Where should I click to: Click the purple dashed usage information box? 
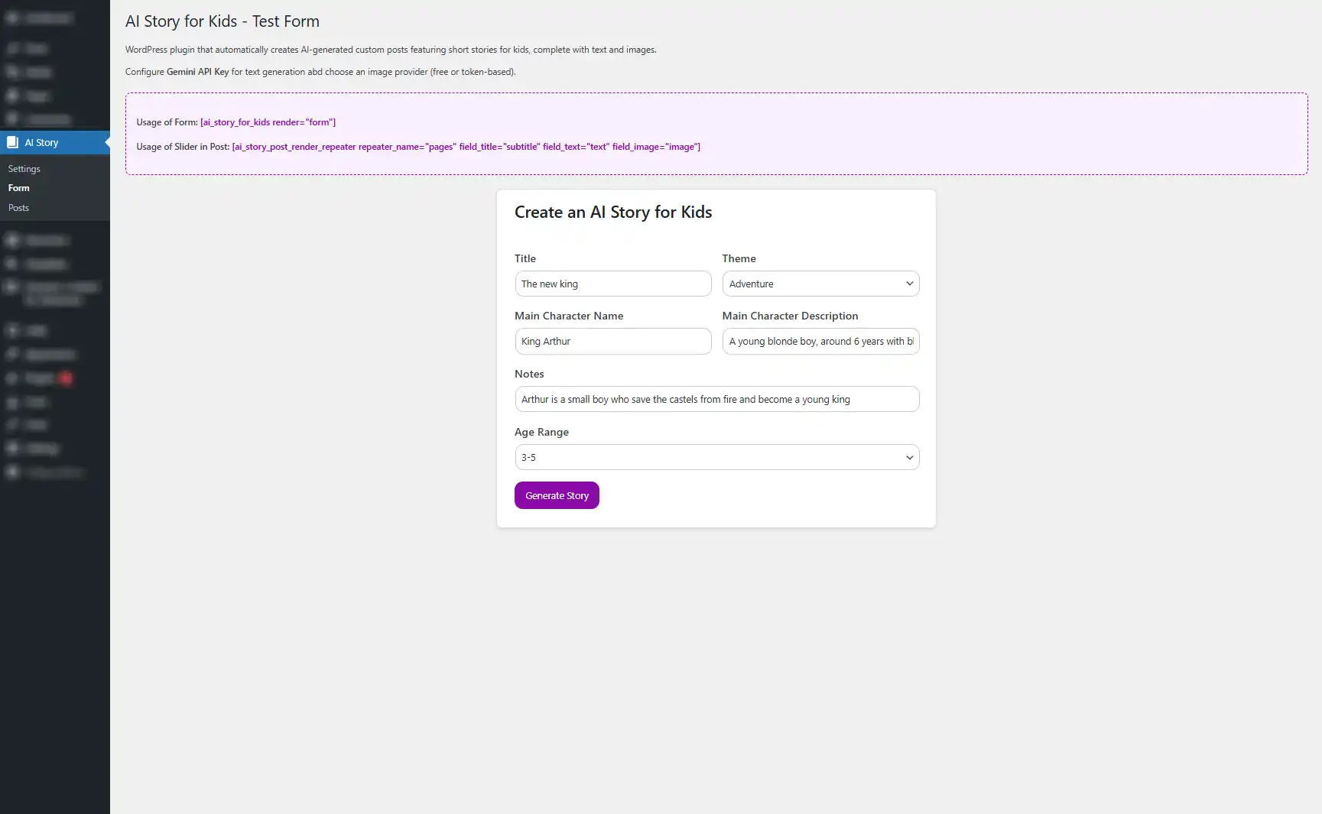point(716,133)
